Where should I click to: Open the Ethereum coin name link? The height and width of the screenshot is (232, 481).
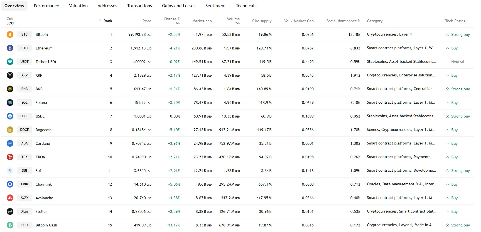pyautogui.click(x=44, y=48)
